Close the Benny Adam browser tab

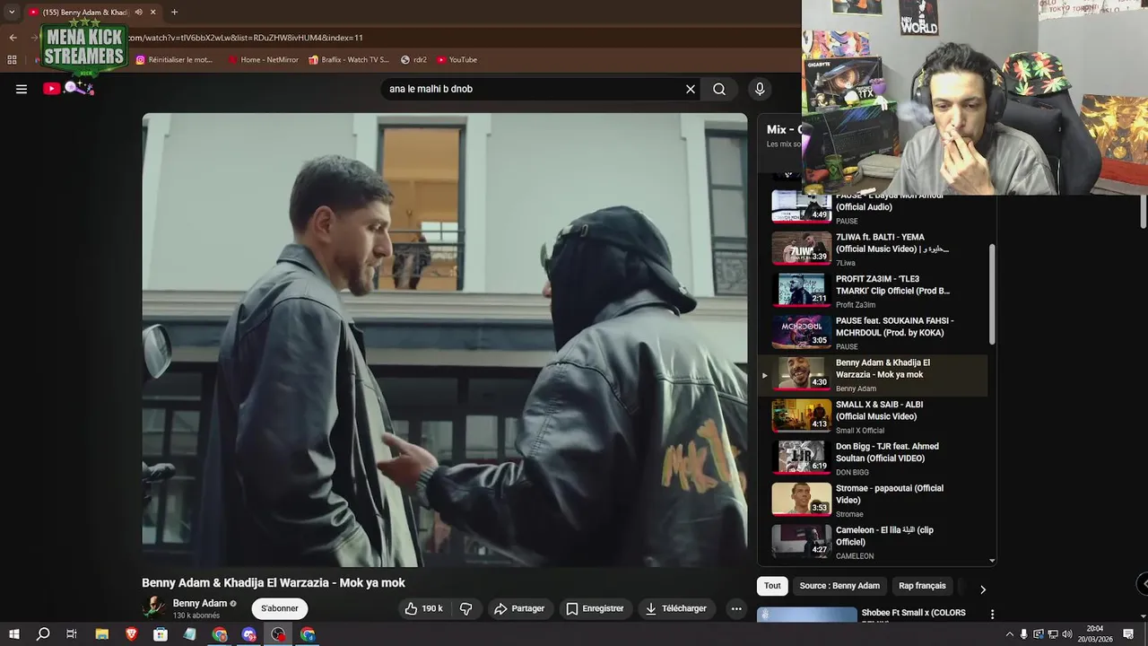click(152, 12)
